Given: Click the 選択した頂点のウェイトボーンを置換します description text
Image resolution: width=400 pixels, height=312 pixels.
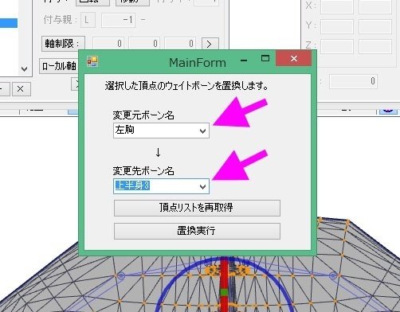Looking at the screenshot, I should tap(186, 86).
